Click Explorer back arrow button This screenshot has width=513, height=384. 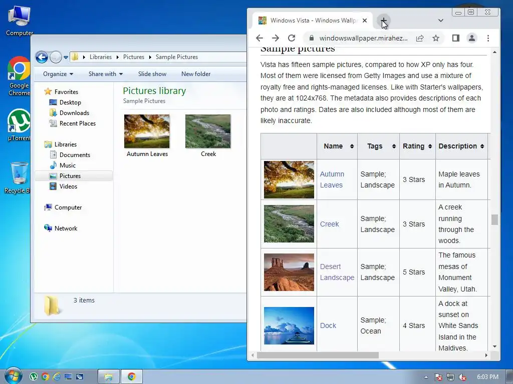coord(42,57)
